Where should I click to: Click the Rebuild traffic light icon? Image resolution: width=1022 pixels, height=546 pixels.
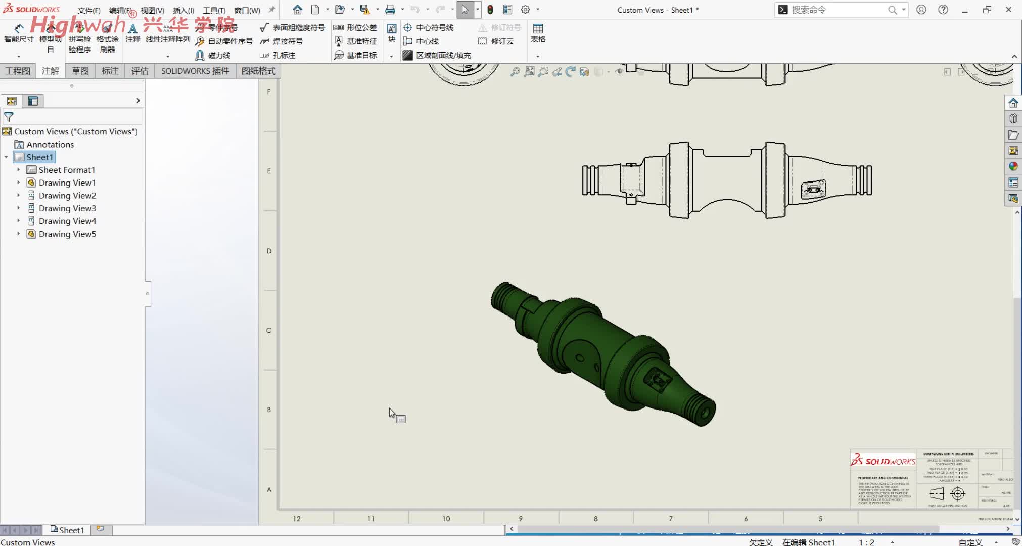click(x=490, y=10)
